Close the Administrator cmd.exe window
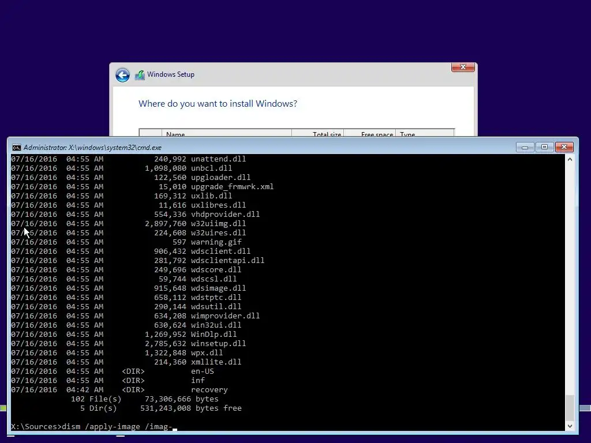Screen dimensions: 591x443 point(564,147)
